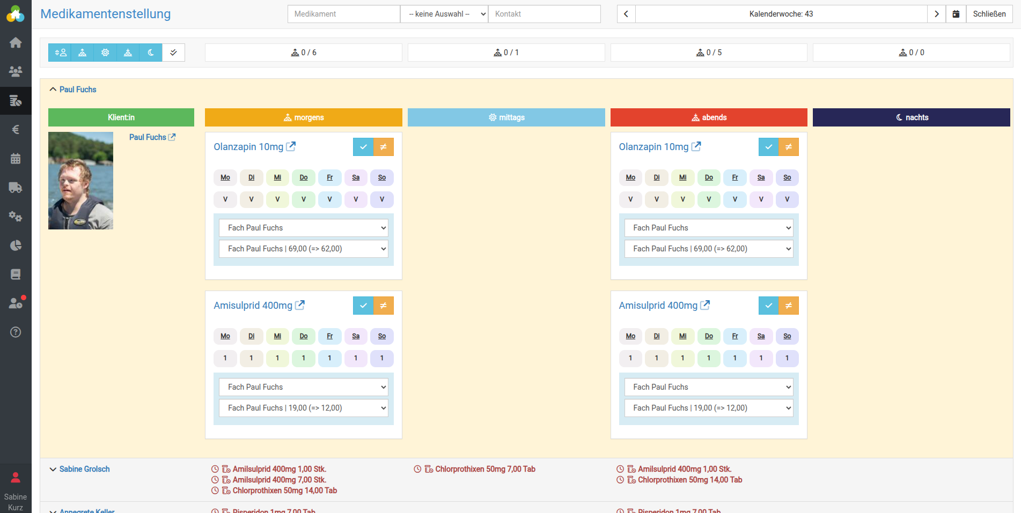Open external link icon next to Paul Fuchs
Screen dimensions: 1021x513
click(x=172, y=137)
